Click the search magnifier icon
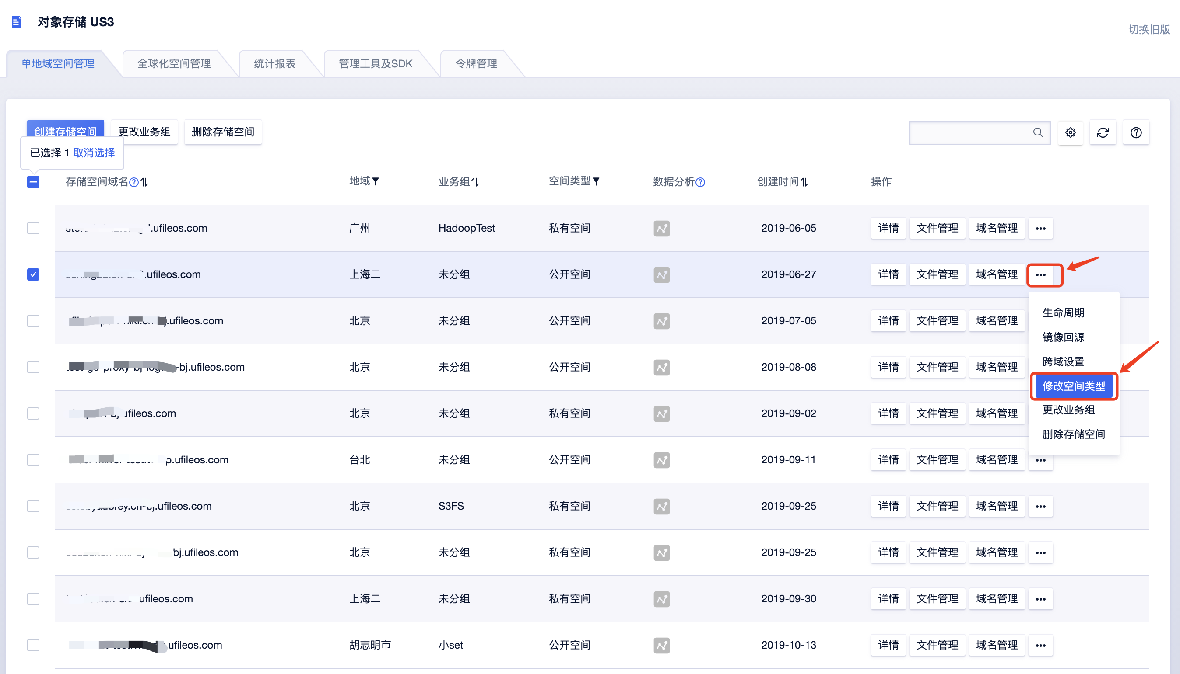 point(1038,133)
